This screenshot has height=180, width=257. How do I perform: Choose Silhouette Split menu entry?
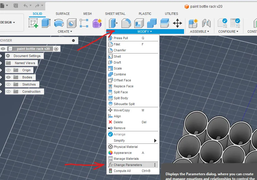pos(133,104)
